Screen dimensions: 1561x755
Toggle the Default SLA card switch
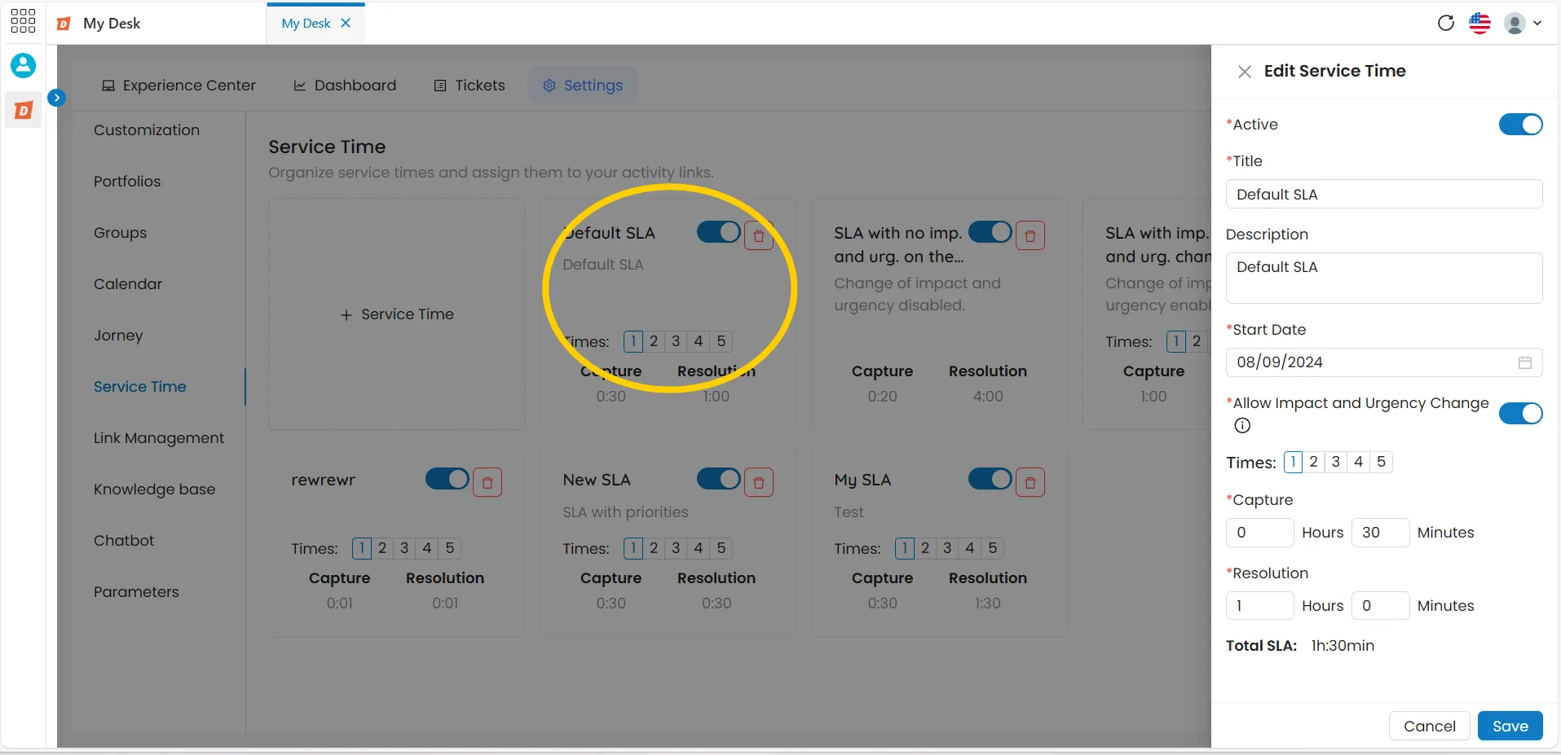pos(719,232)
